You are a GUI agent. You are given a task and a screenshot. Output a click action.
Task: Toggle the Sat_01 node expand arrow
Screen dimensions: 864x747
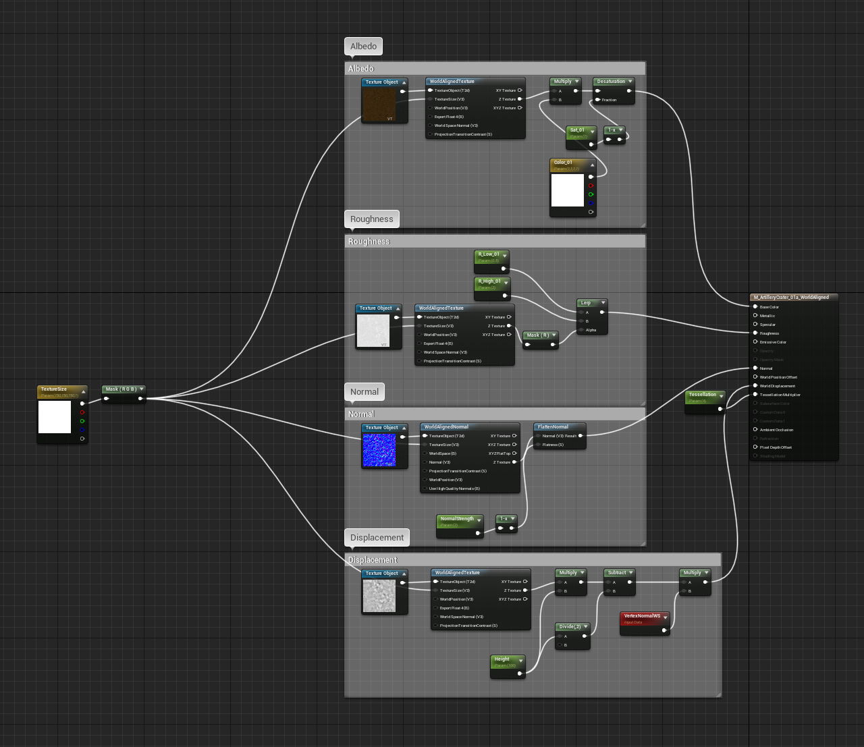592,132
